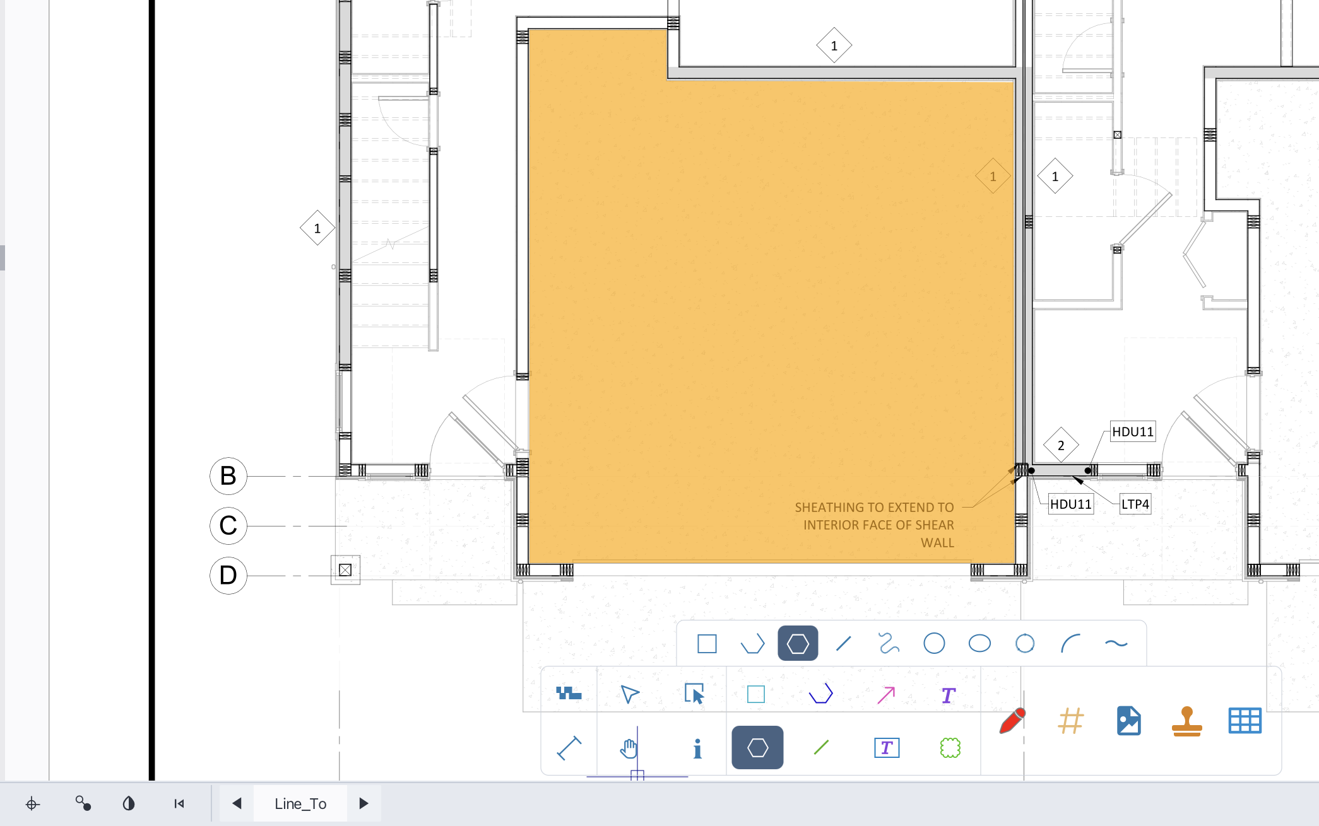Select the freehand squiggle shape tool

pos(889,644)
